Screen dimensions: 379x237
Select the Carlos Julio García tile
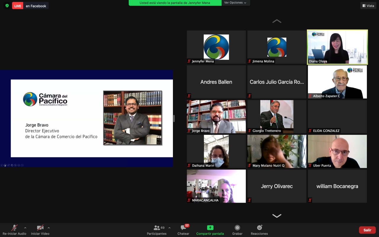pos(277,82)
